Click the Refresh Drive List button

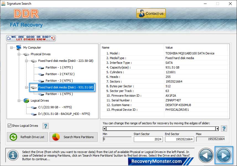click(27, 137)
